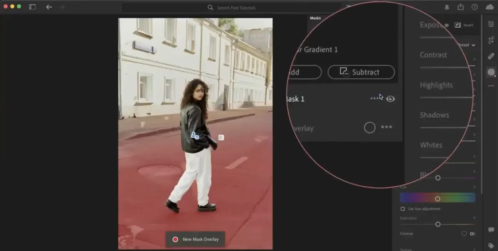
Task: Open more tools ellipsis in right toolbar
Action: click(491, 86)
